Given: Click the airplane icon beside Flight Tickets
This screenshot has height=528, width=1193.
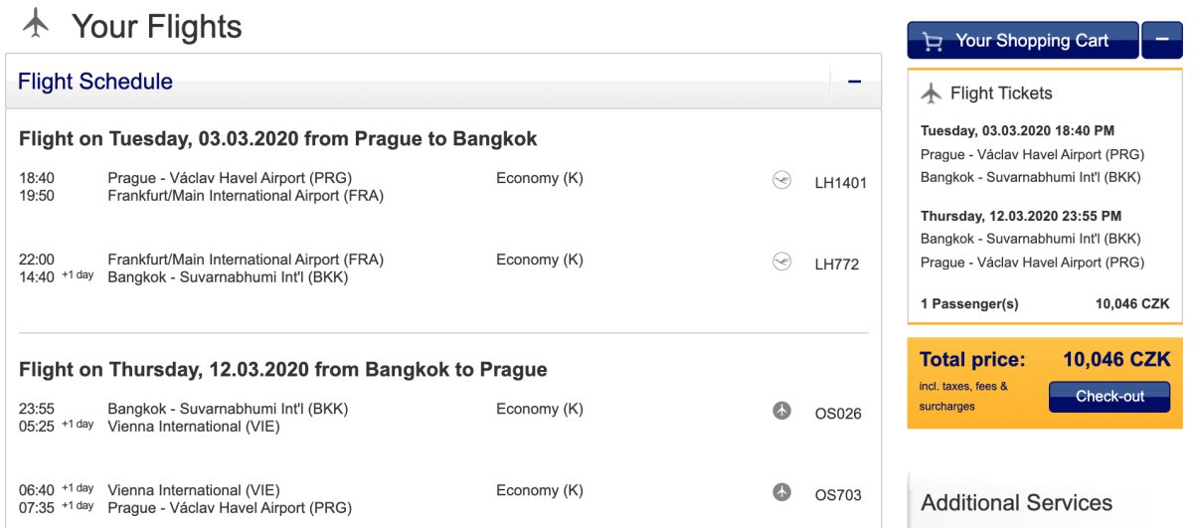Looking at the screenshot, I should tap(931, 93).
